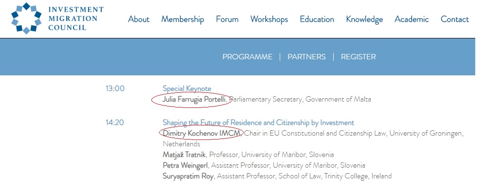Screen dimensions: 484x193
Task: Switch to the PROGRAMME tab
Action: (x=247, y=57)
